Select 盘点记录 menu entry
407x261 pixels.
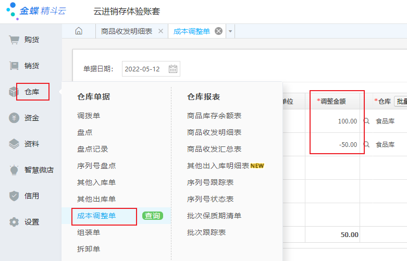tap(93, 149)
